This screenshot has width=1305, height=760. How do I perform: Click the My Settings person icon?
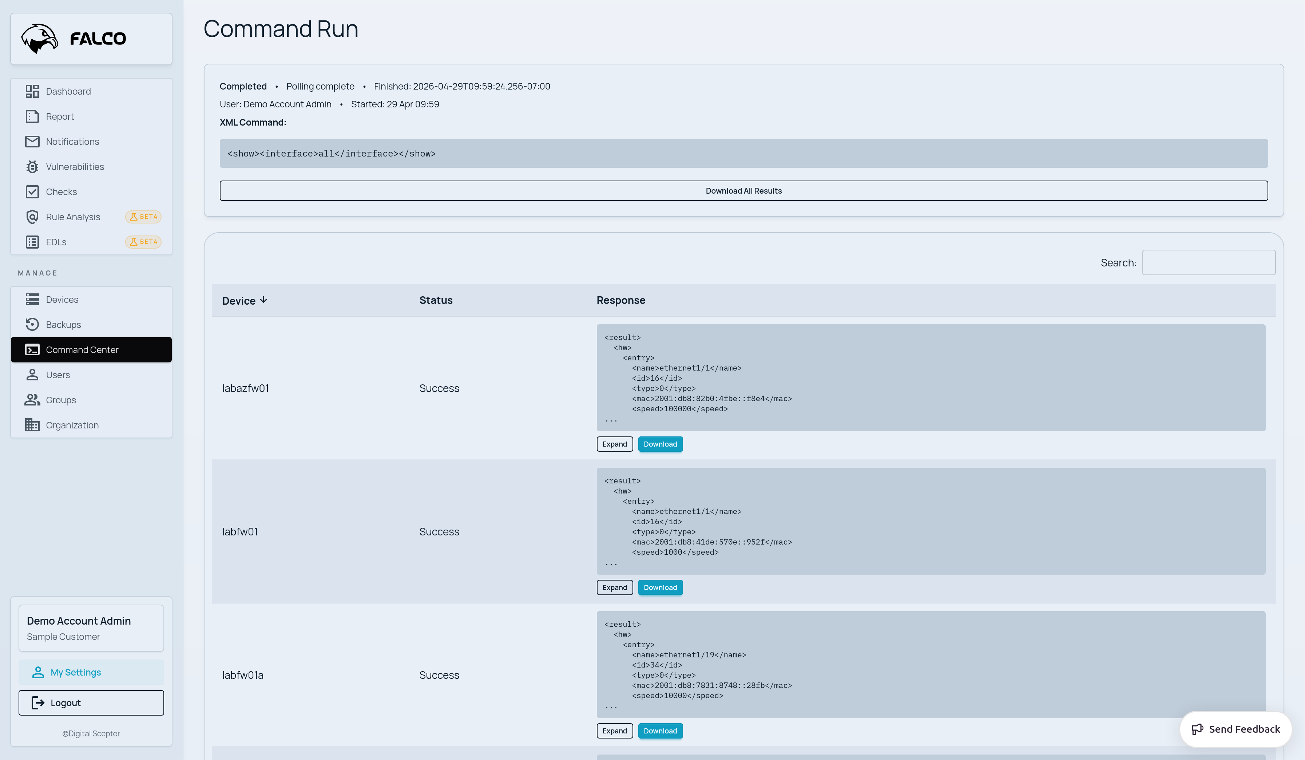pyautogui.click(x=38, y=672)
